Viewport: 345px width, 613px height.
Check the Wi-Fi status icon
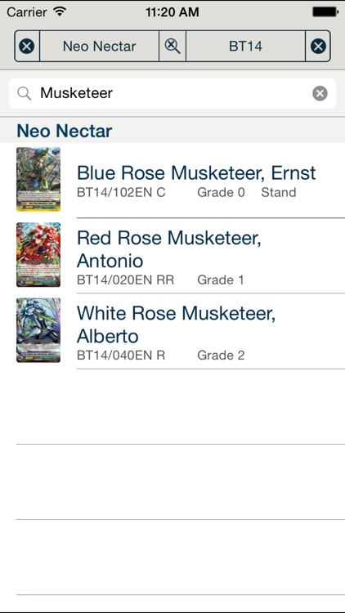(x=60, y=11)
